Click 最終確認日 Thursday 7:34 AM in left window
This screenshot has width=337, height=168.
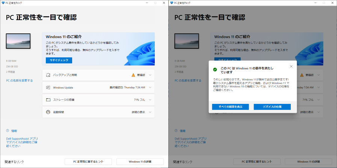pos(127,87)
